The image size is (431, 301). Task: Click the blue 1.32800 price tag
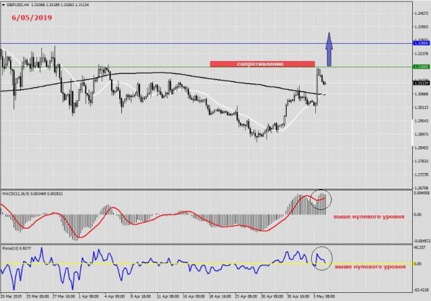point(422,43)
